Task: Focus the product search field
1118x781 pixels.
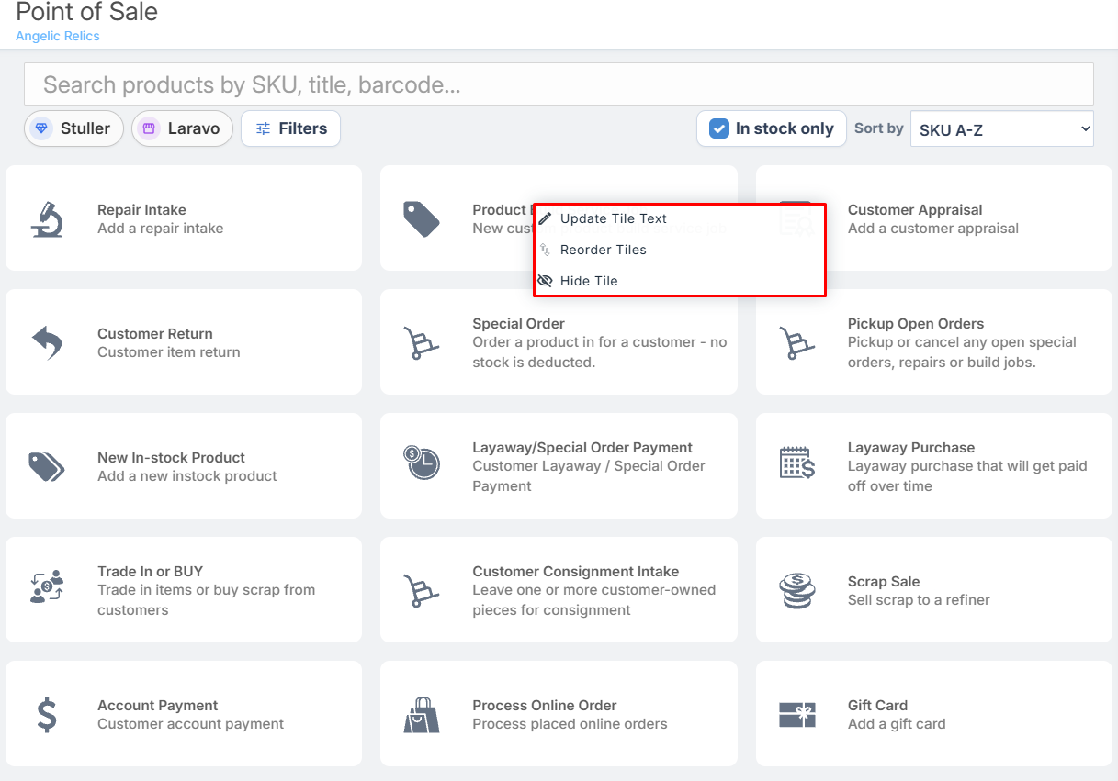Action: [x=559, y=84]
